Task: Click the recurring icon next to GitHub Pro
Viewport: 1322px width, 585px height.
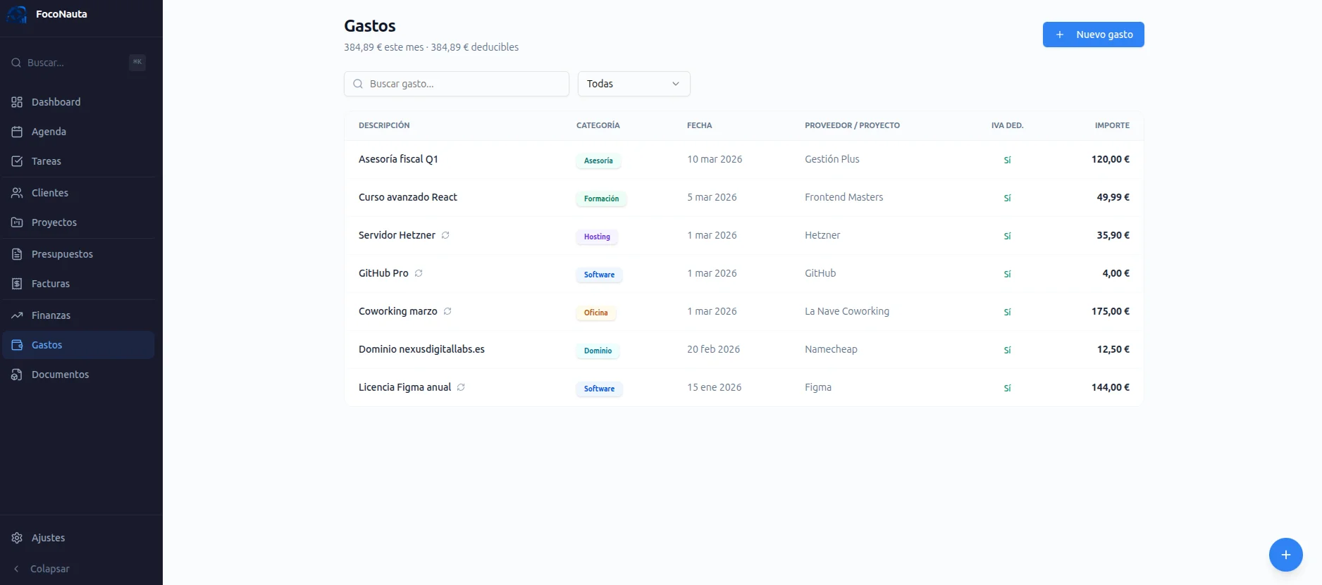Action: coord(419,273)
